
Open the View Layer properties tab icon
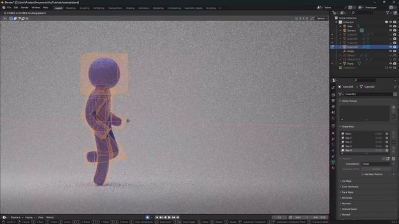click(333, 106)
